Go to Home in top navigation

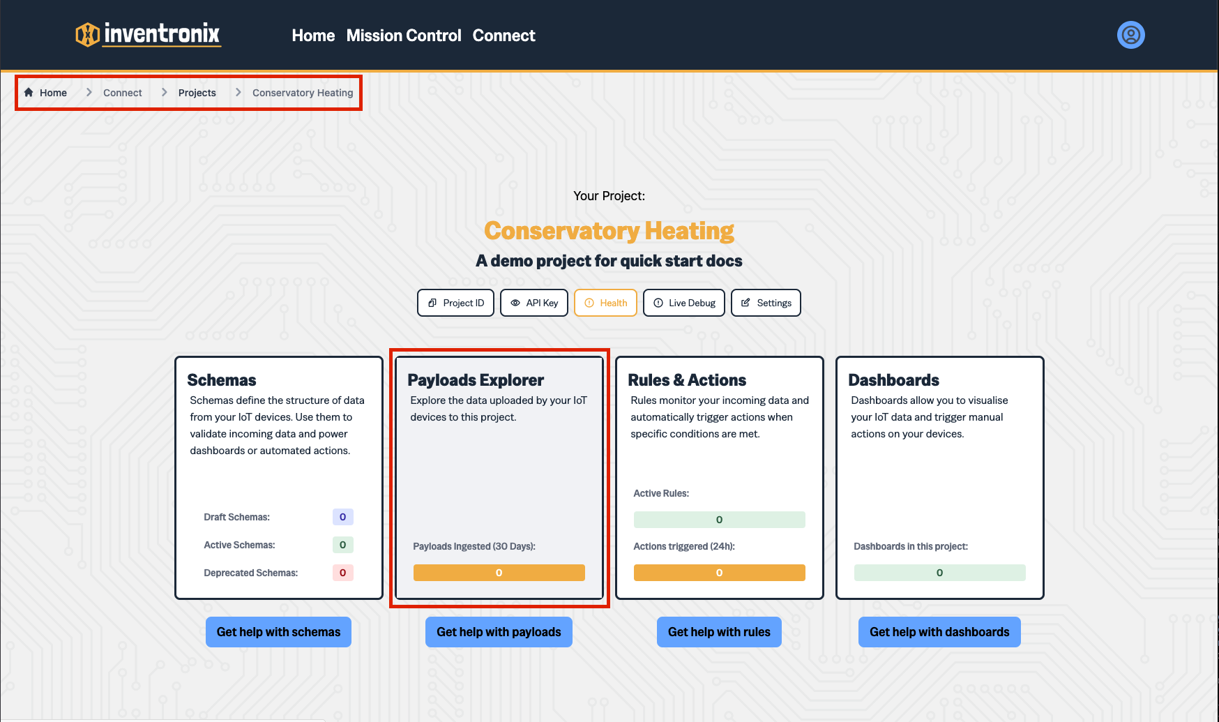click(x=313, y=36)
